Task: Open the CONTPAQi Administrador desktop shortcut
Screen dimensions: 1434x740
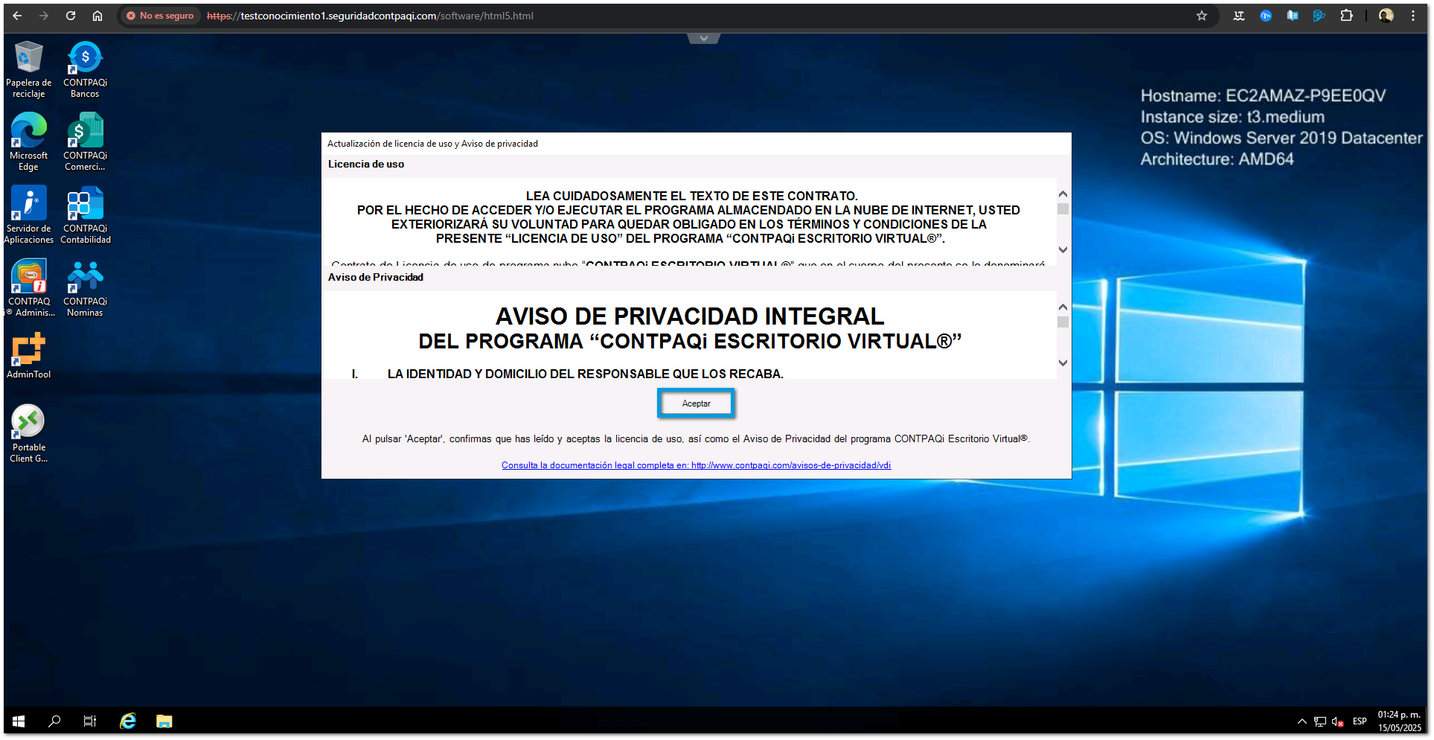Action: point(28,288)
